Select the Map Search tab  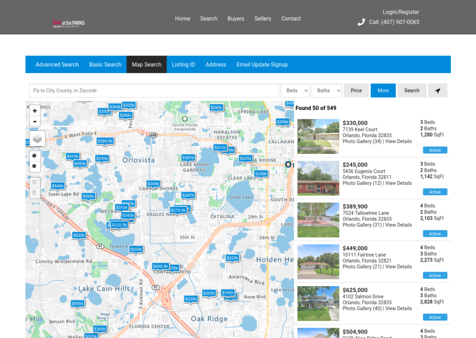[146, 65]
